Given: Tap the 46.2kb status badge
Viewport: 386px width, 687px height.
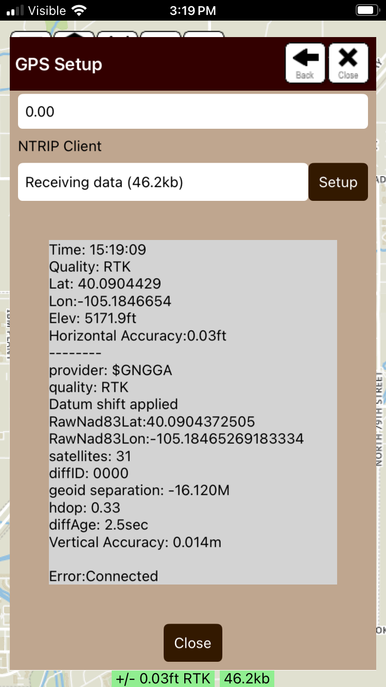Looking at the screenshot, I should coord(247,679).
